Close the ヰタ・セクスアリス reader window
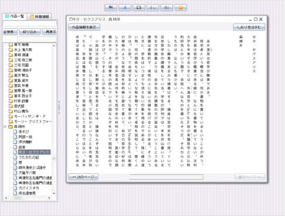 coord(261,19)
